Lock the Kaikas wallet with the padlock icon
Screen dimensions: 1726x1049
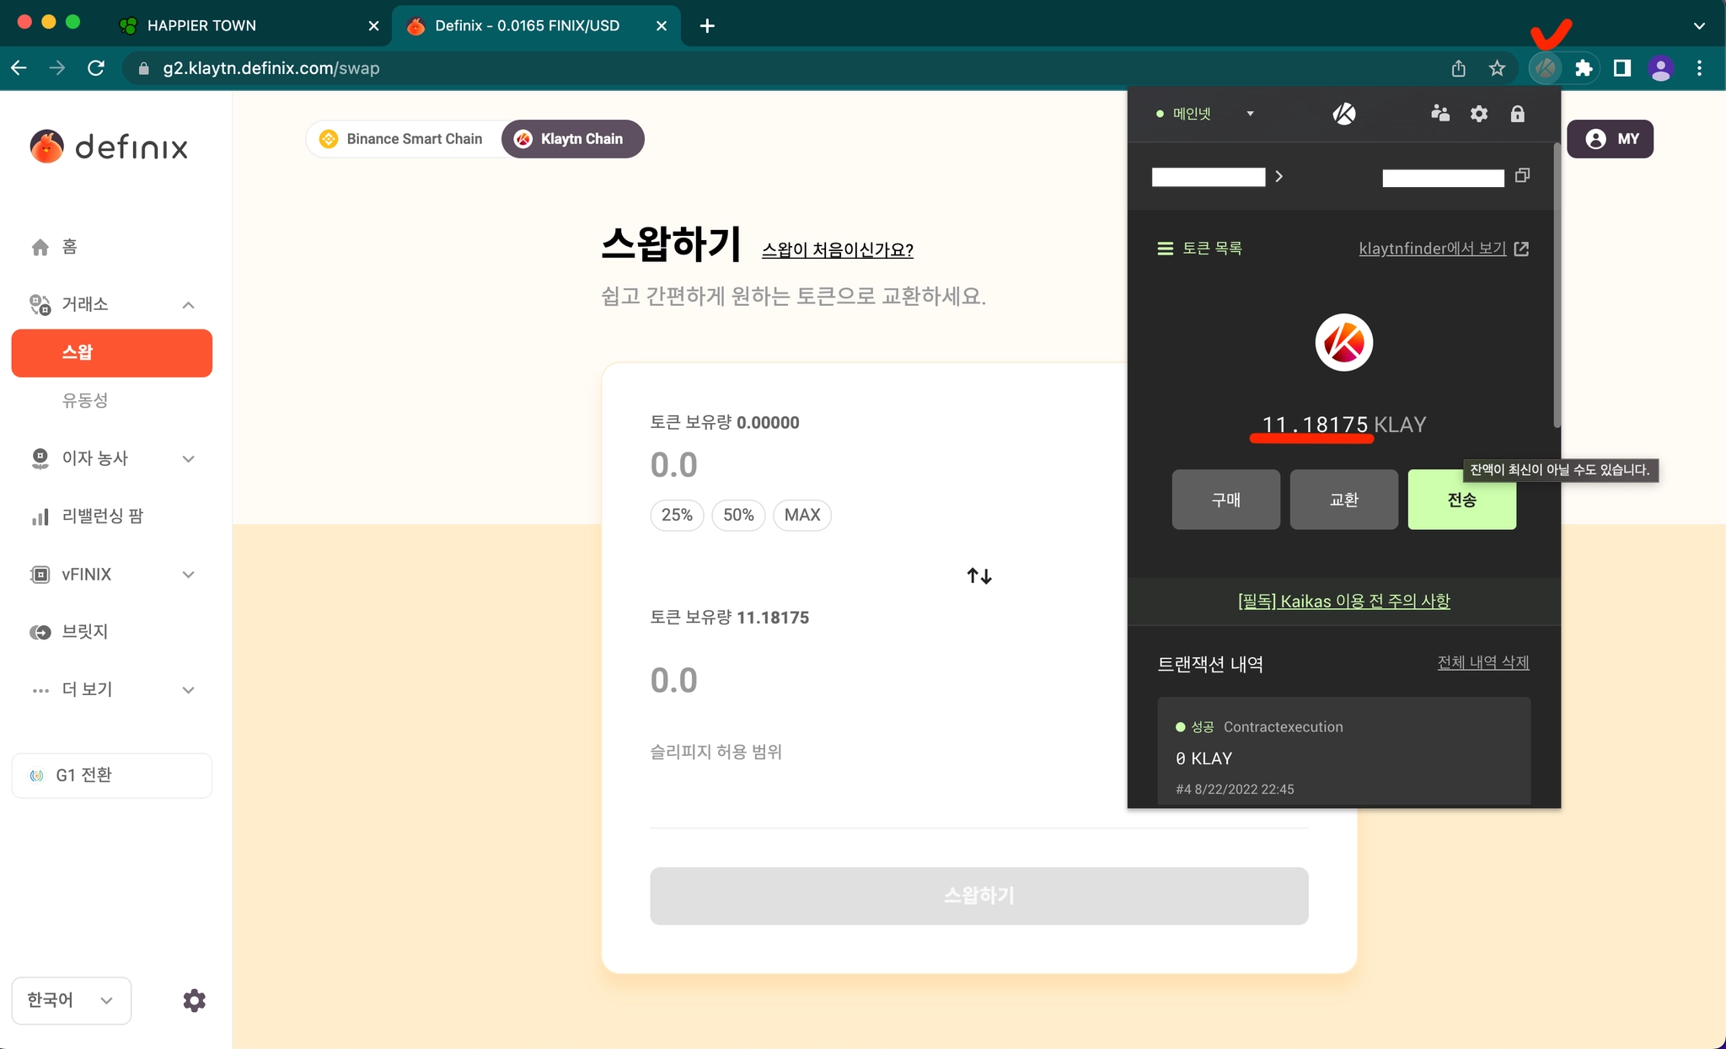(1517, 114)
